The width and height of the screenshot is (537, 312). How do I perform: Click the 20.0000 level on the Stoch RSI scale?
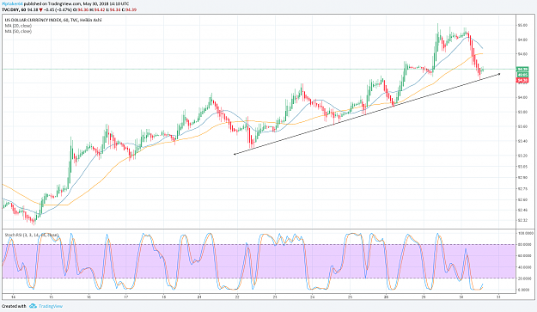525,278
